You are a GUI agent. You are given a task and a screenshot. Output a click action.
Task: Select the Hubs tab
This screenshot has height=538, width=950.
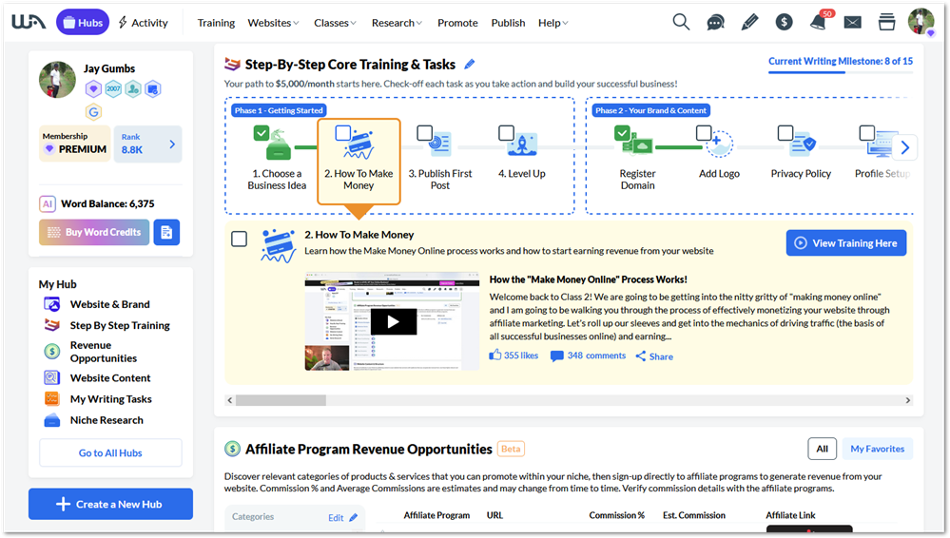click(83, 23)
